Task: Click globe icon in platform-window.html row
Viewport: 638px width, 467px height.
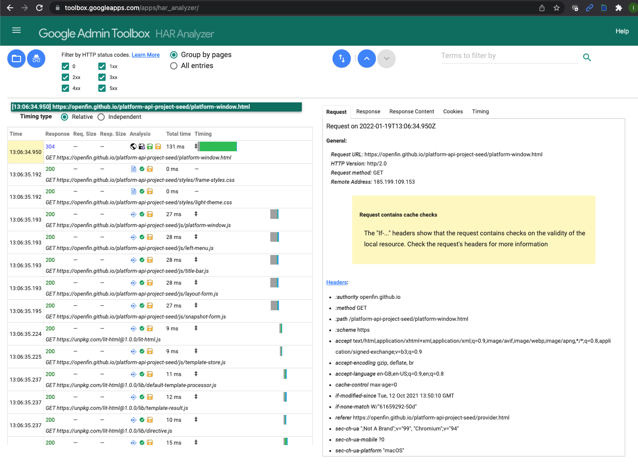Action: click(x=134, y=147)
